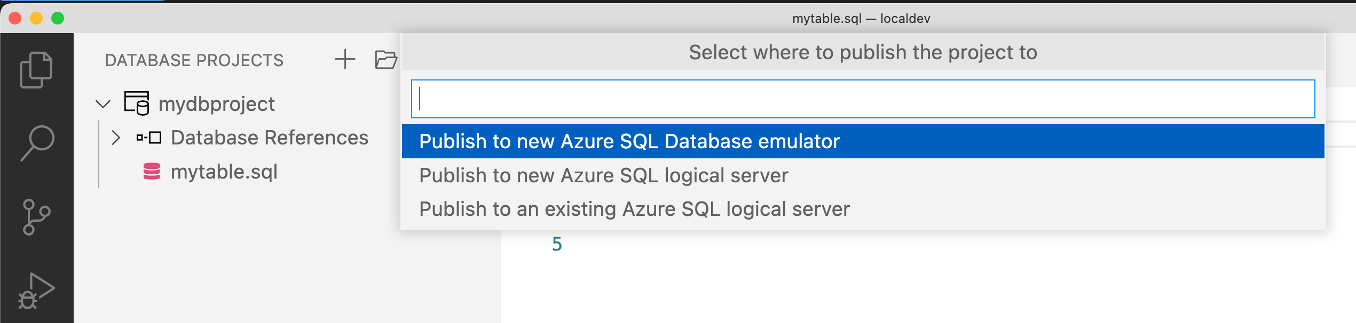Click the DATABASE PROJECTS panel header

point(195,59)
